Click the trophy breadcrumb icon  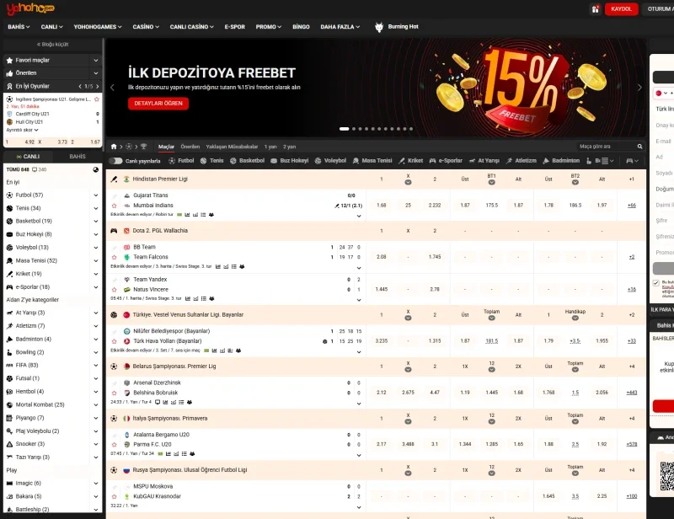[143, 147]
